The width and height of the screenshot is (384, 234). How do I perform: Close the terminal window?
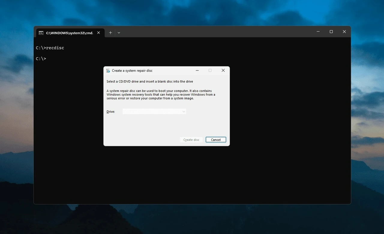click(344, 32)
